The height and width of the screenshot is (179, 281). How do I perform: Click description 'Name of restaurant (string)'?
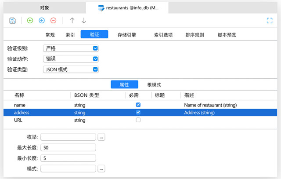click(x=210, y=105)
